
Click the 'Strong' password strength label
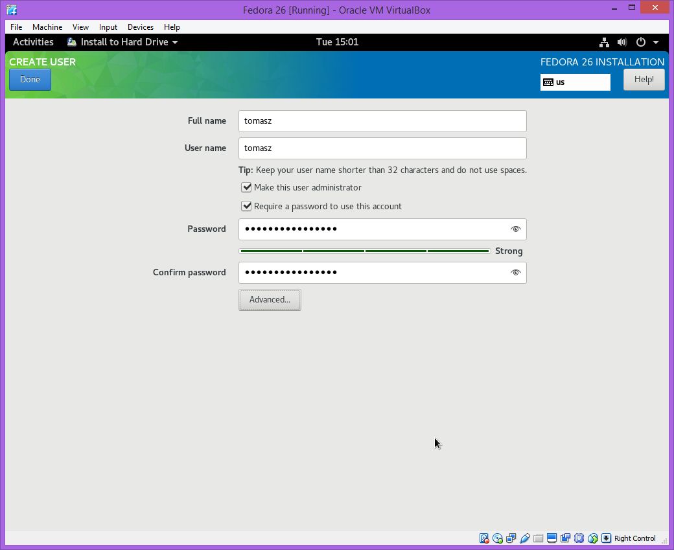pyautogui.click(x=509, y=251)
